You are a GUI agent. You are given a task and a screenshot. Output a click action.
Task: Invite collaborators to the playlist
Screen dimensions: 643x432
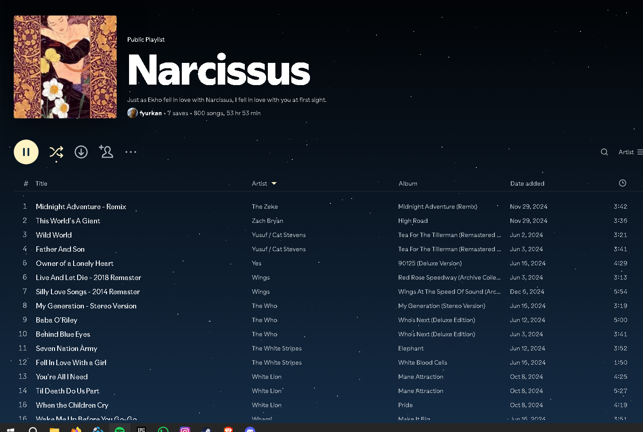coord(106,152)
